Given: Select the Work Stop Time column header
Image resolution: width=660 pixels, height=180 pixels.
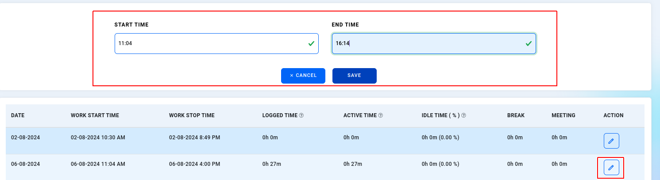Looking at the screenshot, I should [192, 115].
